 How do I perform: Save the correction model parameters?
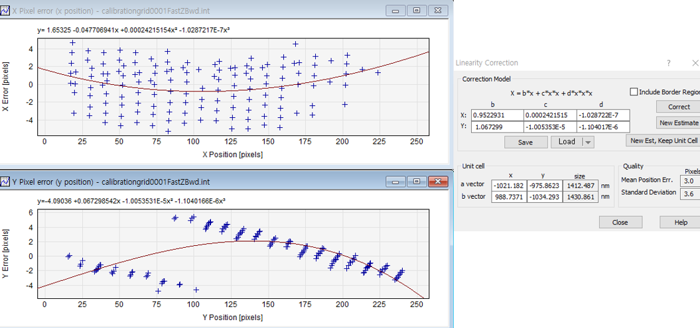(525, 142)
